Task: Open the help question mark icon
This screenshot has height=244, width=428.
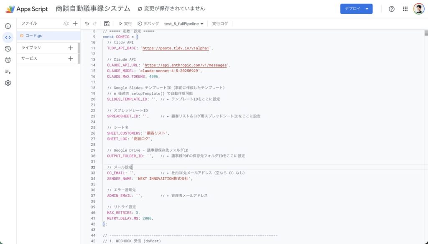Action: (x=392, y=9)
